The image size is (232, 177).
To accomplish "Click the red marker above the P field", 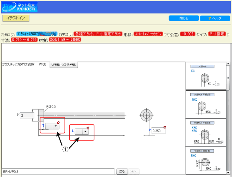I will (x=165, y=127).
